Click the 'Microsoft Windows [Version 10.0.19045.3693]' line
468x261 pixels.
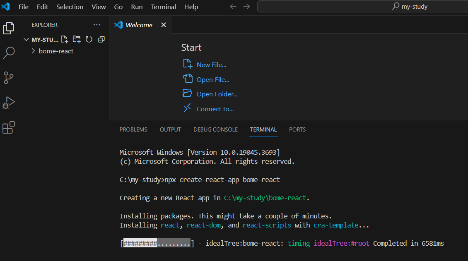tap(200, 152)
